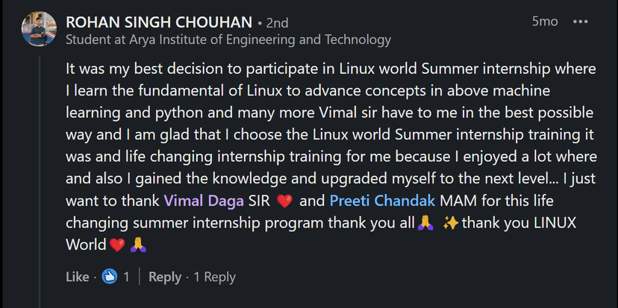Image resolution: width=618 pixels, height=308 pixels.
Task: Click Rohan Singh Chouhan's profile picture
Action: pos(40,29)
